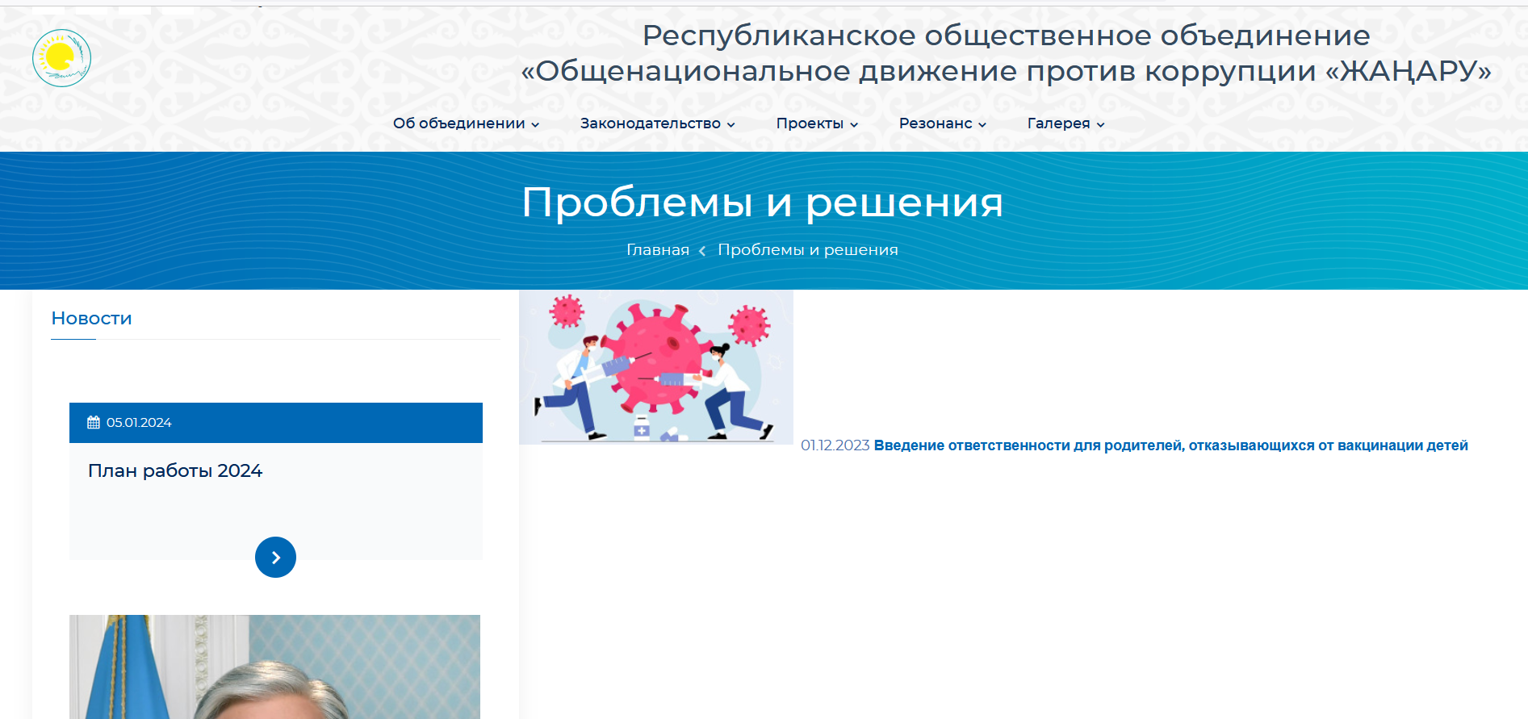
Task: Click the breadcrumb chevron separator icon
Action: 702,251
